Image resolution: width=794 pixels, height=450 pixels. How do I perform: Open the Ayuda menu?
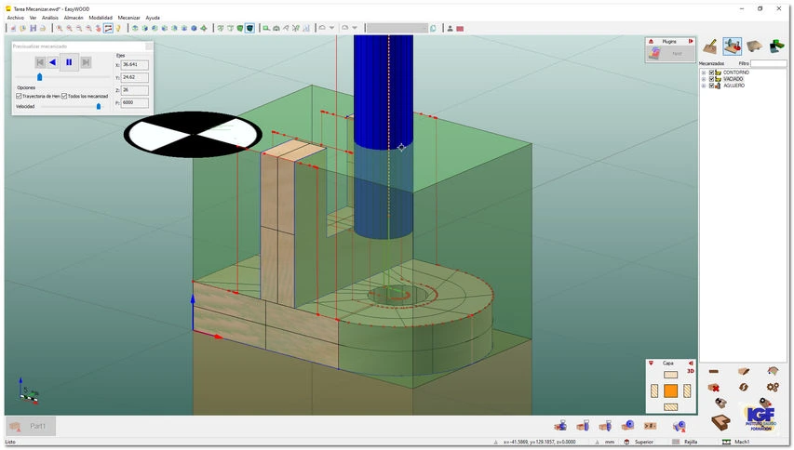[x=153, y=18]
